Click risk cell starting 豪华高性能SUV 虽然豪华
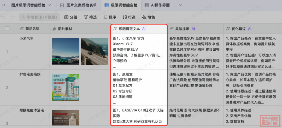Viewport: 282px width, 128px height. point(196,51)
